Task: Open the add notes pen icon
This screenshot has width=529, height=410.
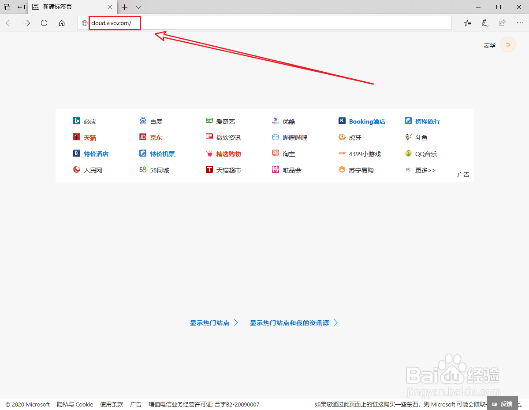Action: tap(485, 23)
